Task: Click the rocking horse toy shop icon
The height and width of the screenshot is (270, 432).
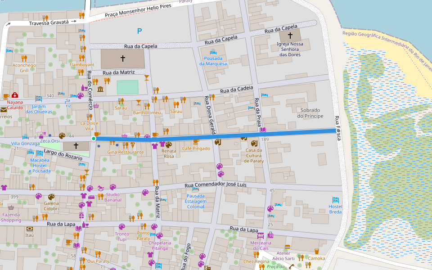Action: tap(101, 187)
